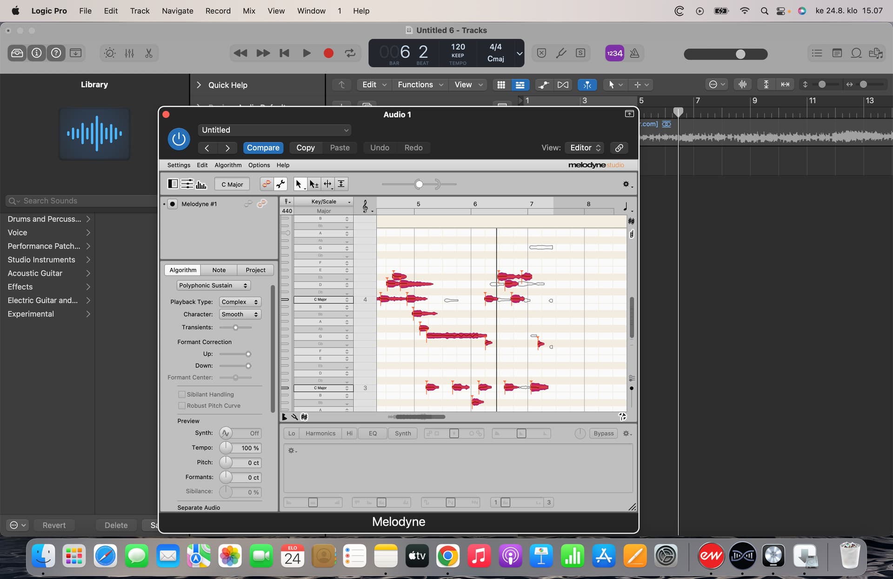Open Melodyne toolbar gear settings
The width and height of the screenshot is (893, 579).
pos(627,184)
